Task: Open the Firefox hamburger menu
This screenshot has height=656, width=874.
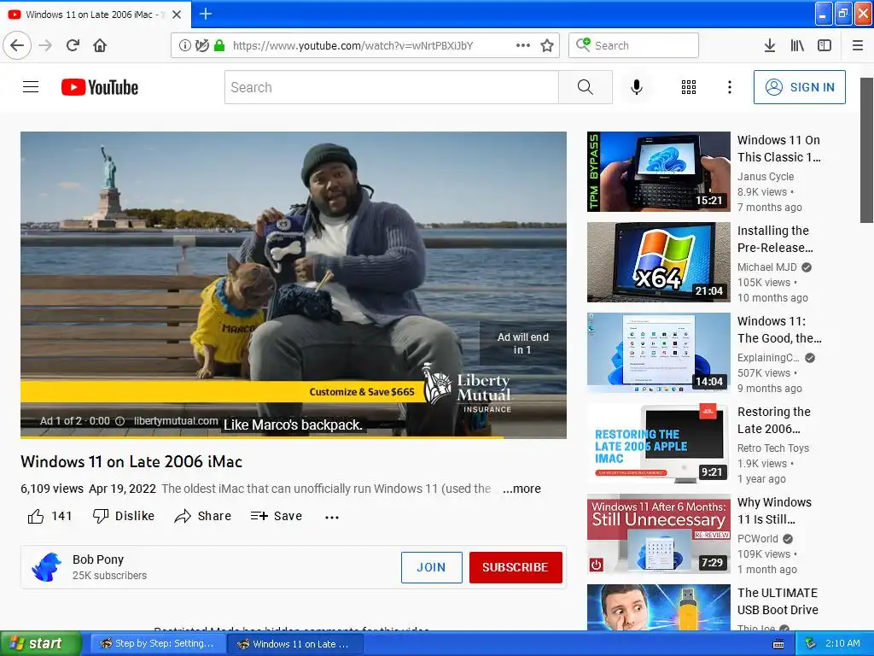Action: (x=858, y=46)
